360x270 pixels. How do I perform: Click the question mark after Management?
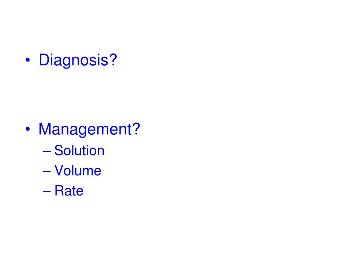click(136, 129)
